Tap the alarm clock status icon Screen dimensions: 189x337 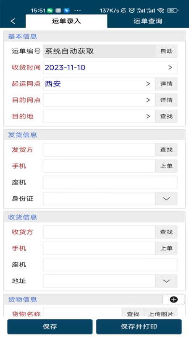(x=132, y=10)
